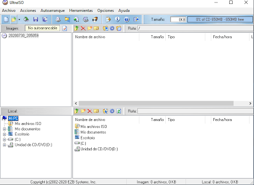Click the Ruta path field of Imagen pane
This screenshot has width=254, height=185.
pyautogui.click(x=195, y=28)
